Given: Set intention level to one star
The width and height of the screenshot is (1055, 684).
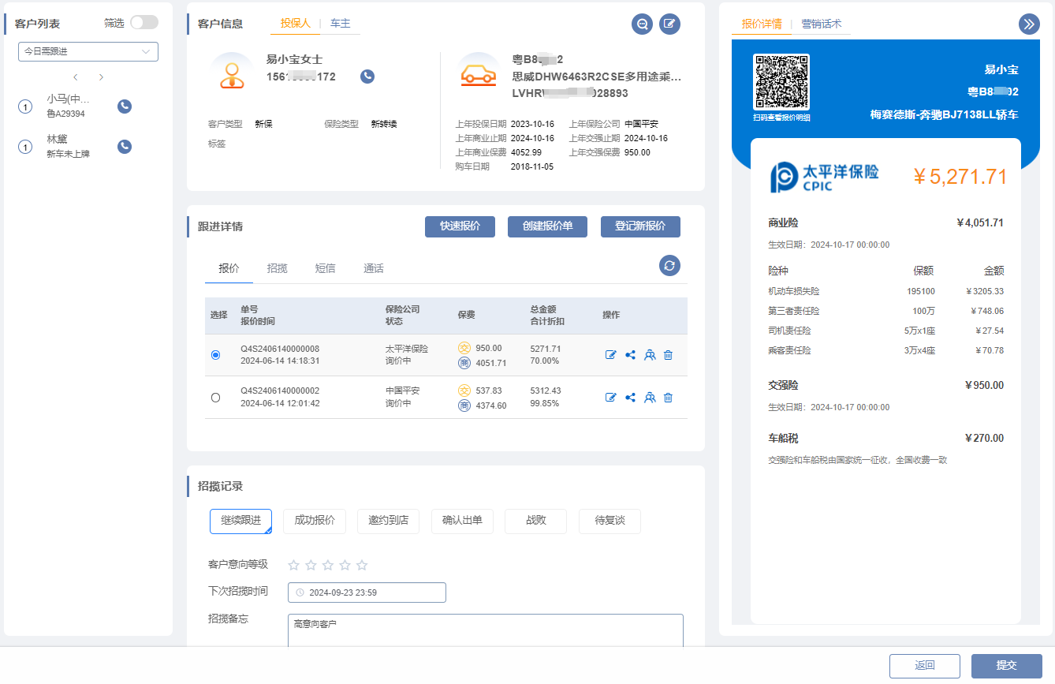Looking at the screenshot, I should click(x=293, y=565).
